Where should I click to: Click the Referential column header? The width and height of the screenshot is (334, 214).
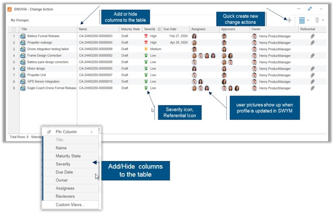(x=308, y=29)
